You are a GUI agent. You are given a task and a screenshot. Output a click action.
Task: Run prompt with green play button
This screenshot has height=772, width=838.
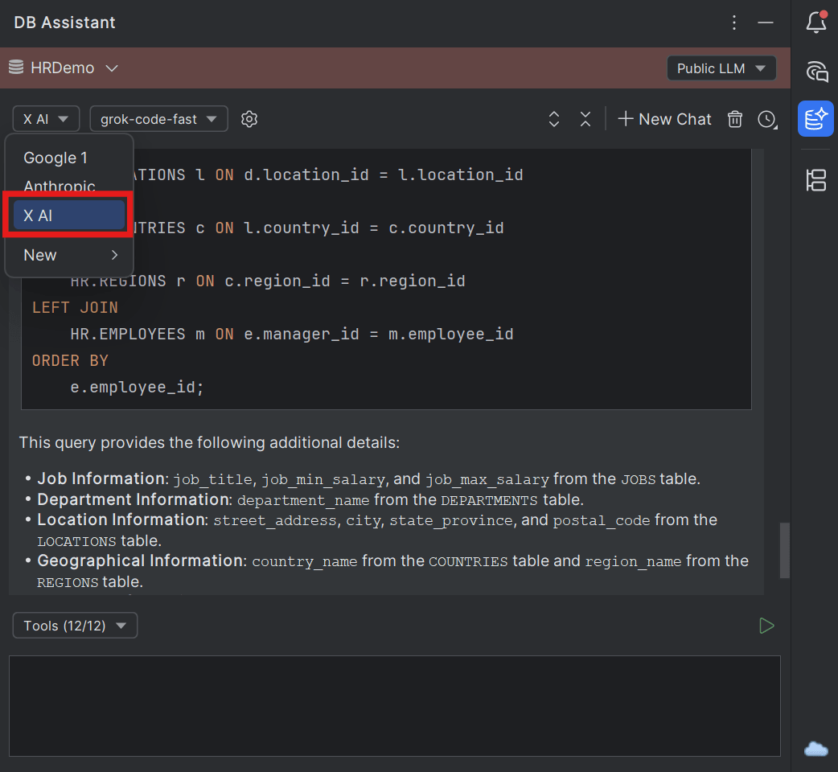(766, 626)
